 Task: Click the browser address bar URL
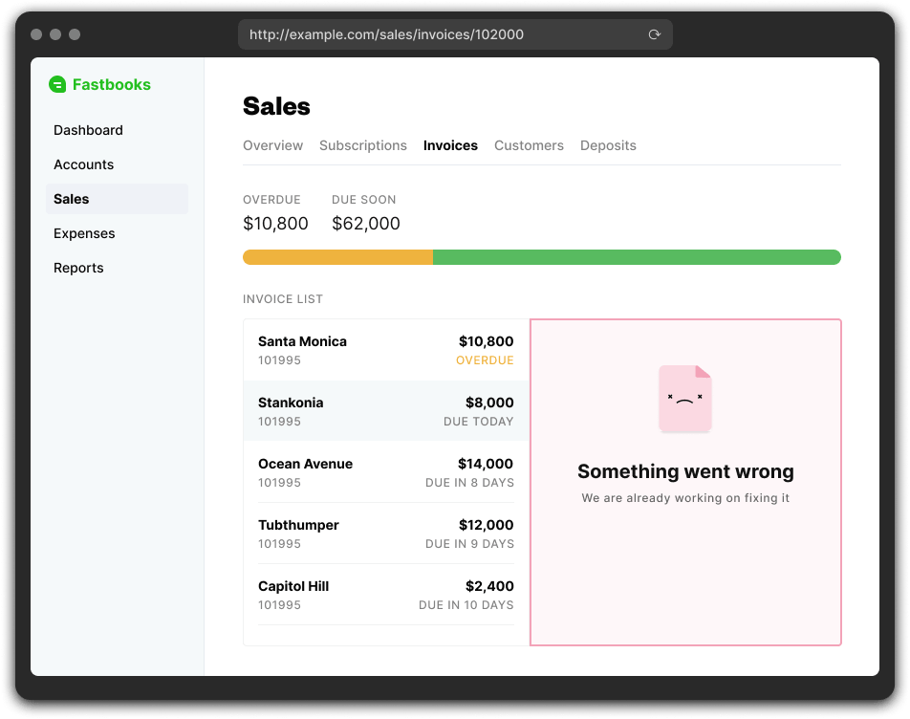coord(386,34)
